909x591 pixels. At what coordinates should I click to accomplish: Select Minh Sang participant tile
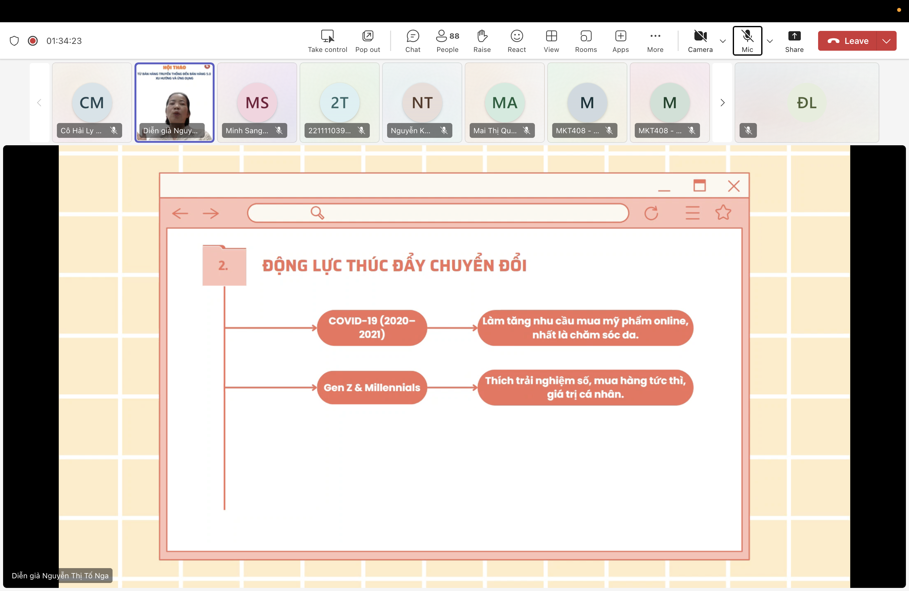[x=257, y=102]
